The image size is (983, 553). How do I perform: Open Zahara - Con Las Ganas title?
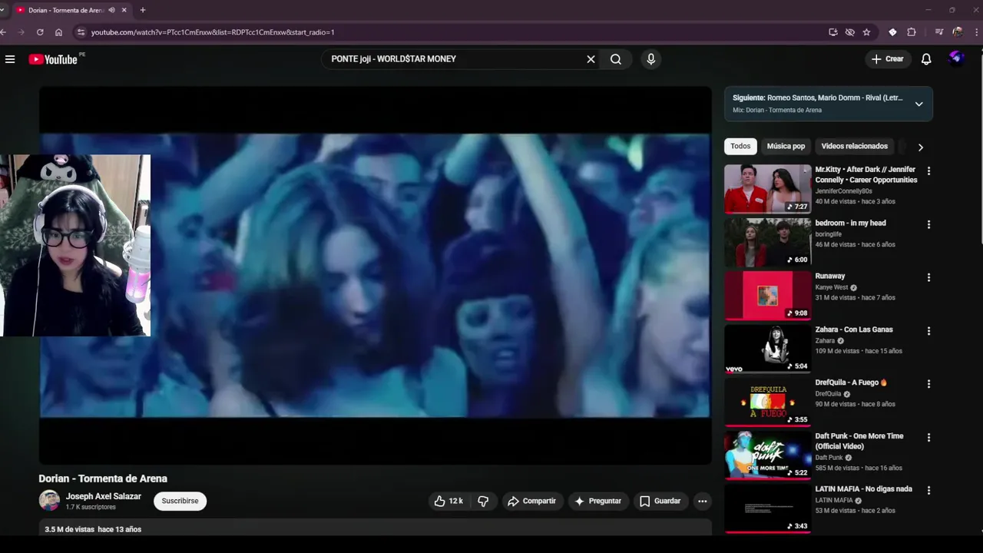(x=854, y=329)
